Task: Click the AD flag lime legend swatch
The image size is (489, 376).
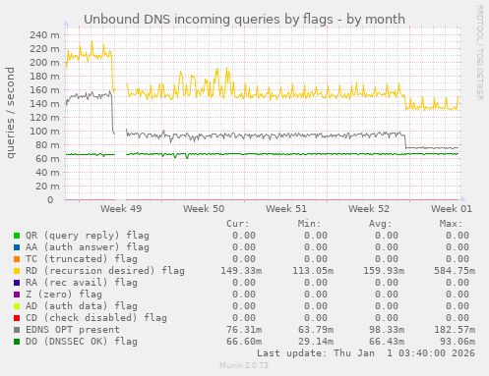Action: [17, 306]
